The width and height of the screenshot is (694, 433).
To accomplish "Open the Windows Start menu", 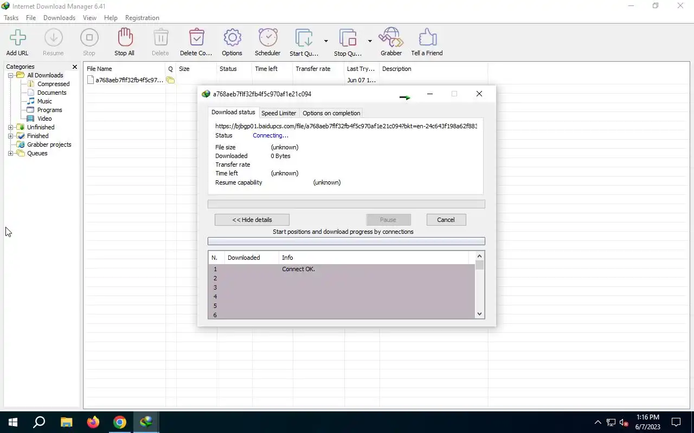I will pyautogui.click(x=13, y=422).
